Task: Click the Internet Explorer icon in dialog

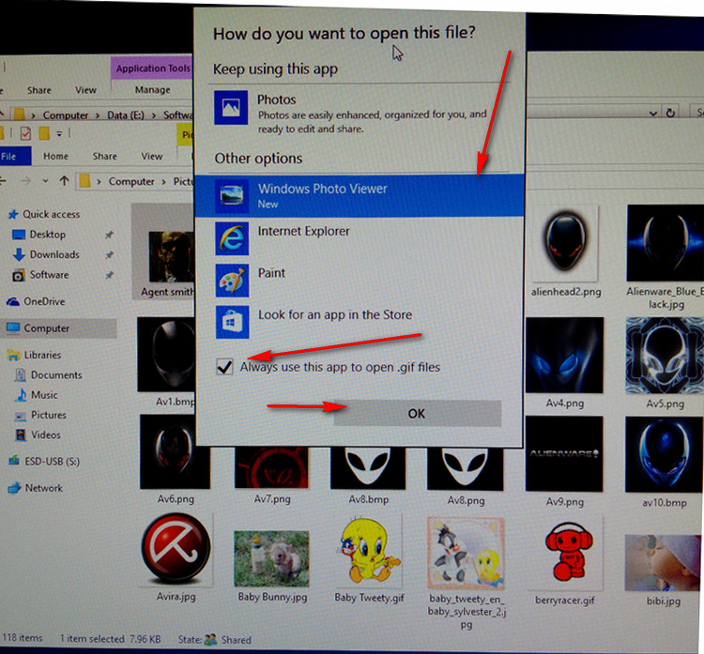Action: coord(232,238)
